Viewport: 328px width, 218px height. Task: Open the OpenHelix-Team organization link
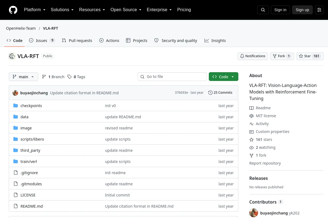[21, 28]
